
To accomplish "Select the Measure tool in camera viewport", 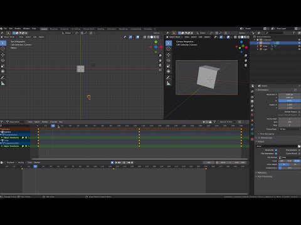I will tap(169, 83).
